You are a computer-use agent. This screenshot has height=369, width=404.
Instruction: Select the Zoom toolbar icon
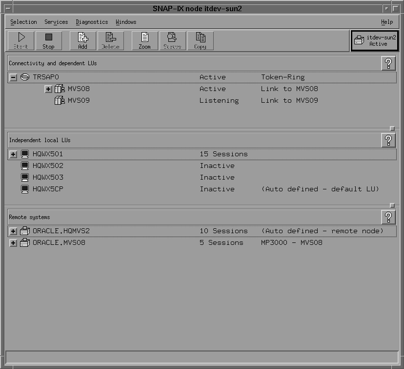(144, 40)
